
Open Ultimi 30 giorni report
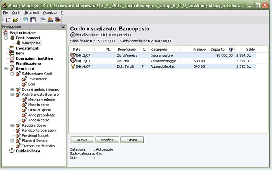[39, 110]
